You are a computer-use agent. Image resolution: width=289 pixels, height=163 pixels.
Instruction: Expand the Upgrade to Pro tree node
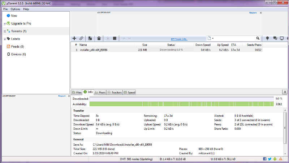pyautogui.click(x=5, y=23)
